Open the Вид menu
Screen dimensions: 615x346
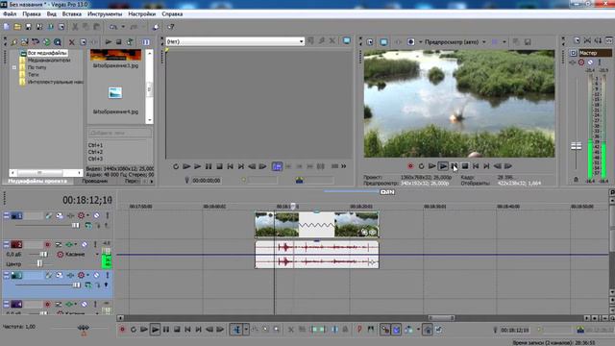pos(51,13)
